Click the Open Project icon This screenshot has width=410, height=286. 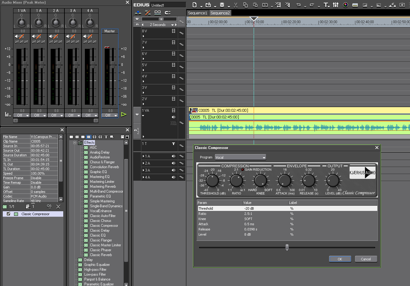tap(208, 5)
